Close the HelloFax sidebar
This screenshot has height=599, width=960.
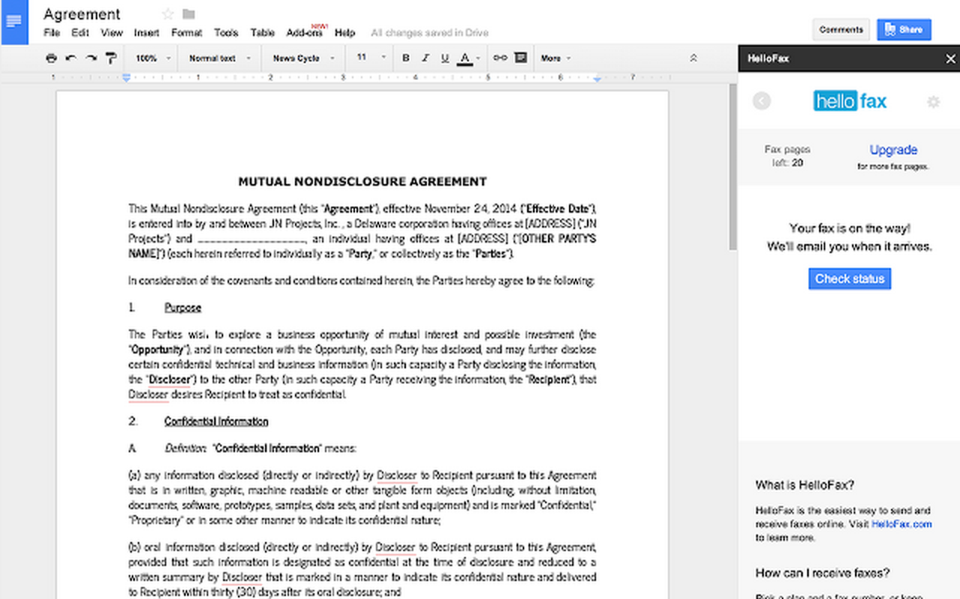point(950,58)
